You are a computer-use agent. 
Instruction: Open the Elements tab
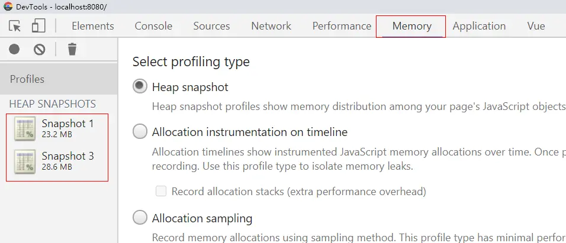[92, 26]
